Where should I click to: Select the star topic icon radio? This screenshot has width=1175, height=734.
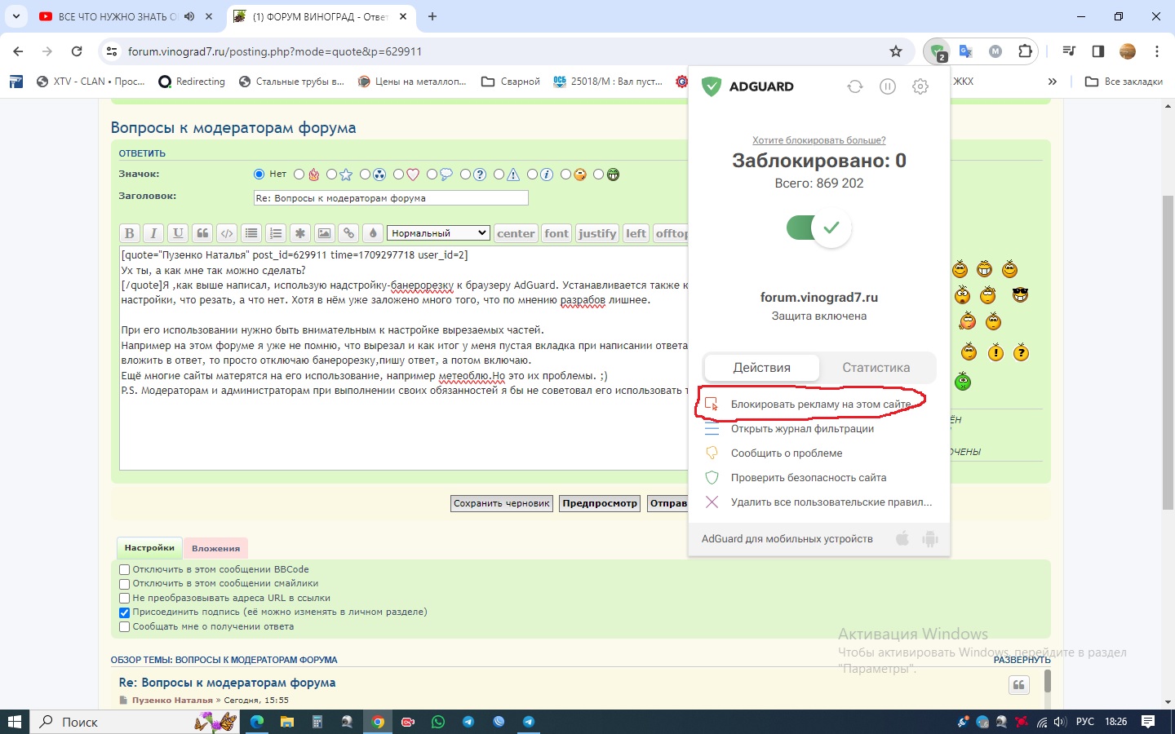[331, 175]
